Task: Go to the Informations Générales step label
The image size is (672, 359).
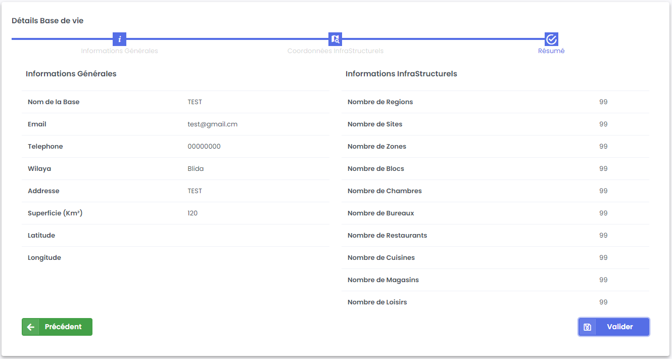Action: click(119, 51)
